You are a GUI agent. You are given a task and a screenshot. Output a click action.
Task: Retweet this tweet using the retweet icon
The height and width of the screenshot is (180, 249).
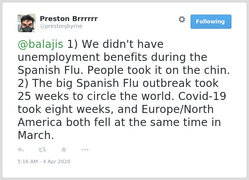pos(42,150)
